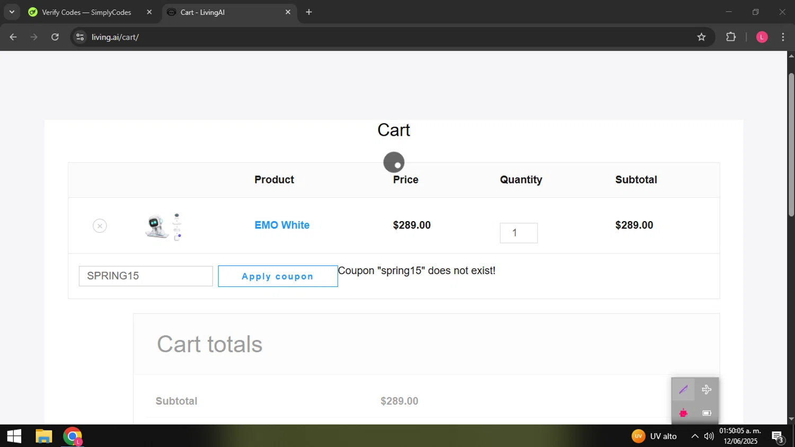This screenshot has width=795, height=447.
Task: Open the EMO White product link
Action: (x=282, y=225)
